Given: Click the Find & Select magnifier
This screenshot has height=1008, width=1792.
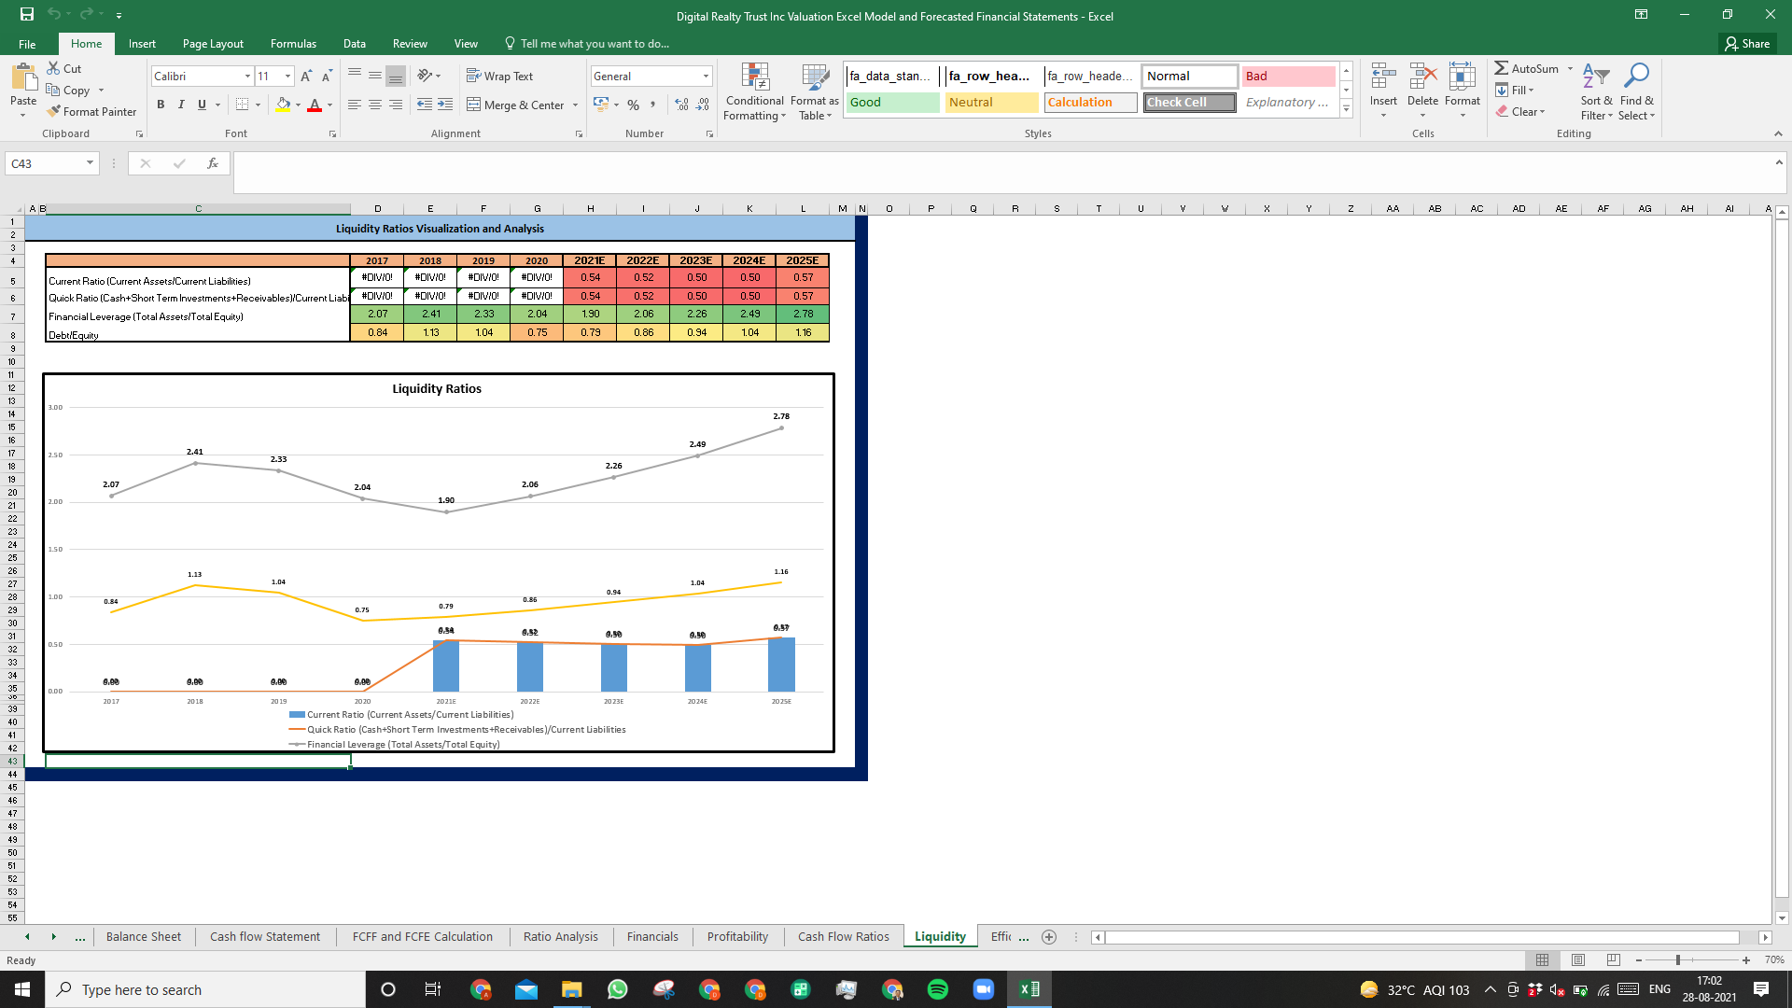Looking at the screenshot, I should (x=1636, y=76).
